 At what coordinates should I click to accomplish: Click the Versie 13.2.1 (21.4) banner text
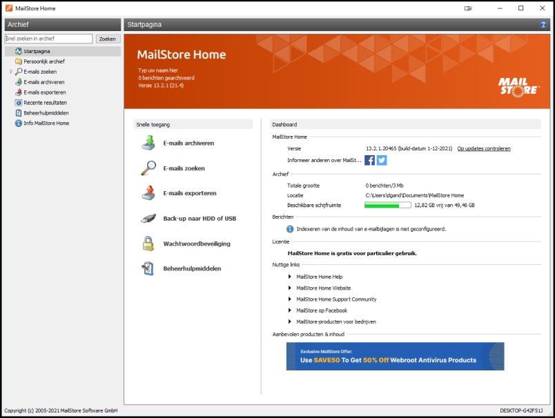point(161,86)
